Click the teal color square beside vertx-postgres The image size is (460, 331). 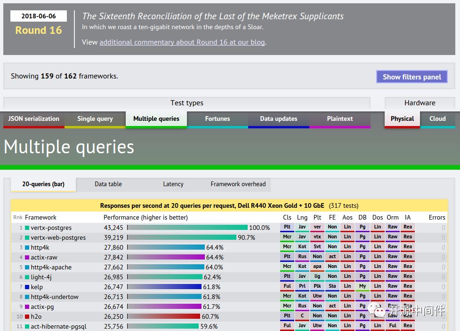[27, 228]
